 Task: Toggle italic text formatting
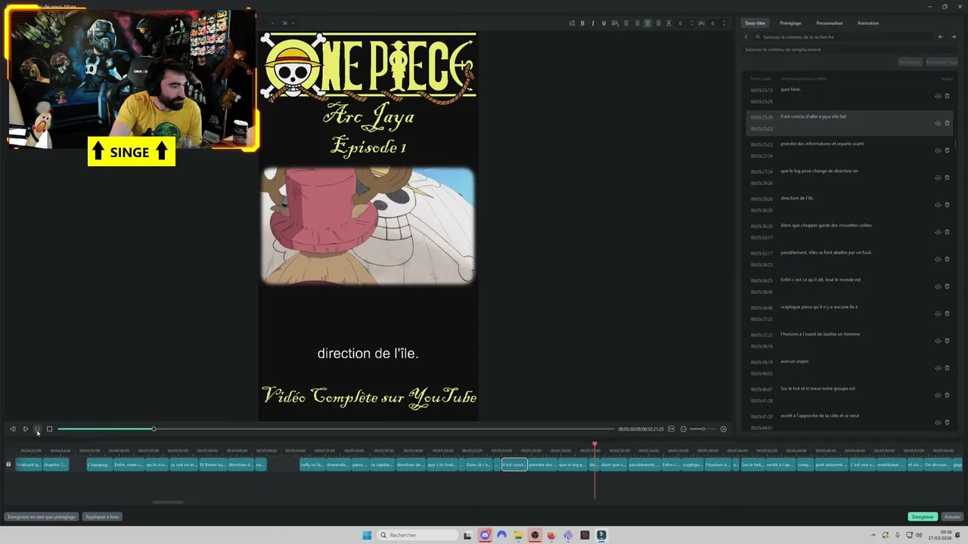[592, 23]
